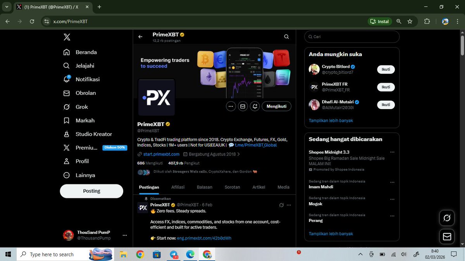
Task: Switch to Balasan tab
Action: (x=205, y=187)
